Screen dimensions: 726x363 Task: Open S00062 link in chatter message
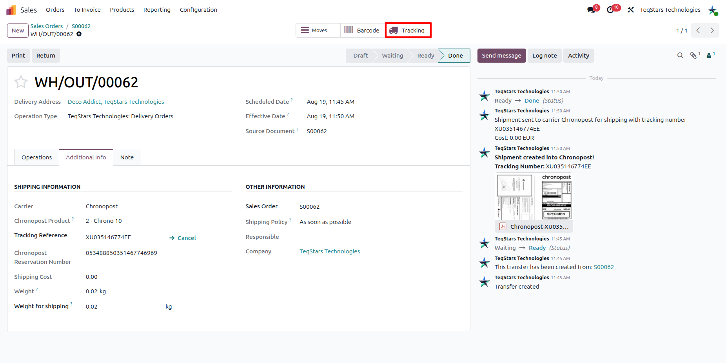[x=604, y=267]
